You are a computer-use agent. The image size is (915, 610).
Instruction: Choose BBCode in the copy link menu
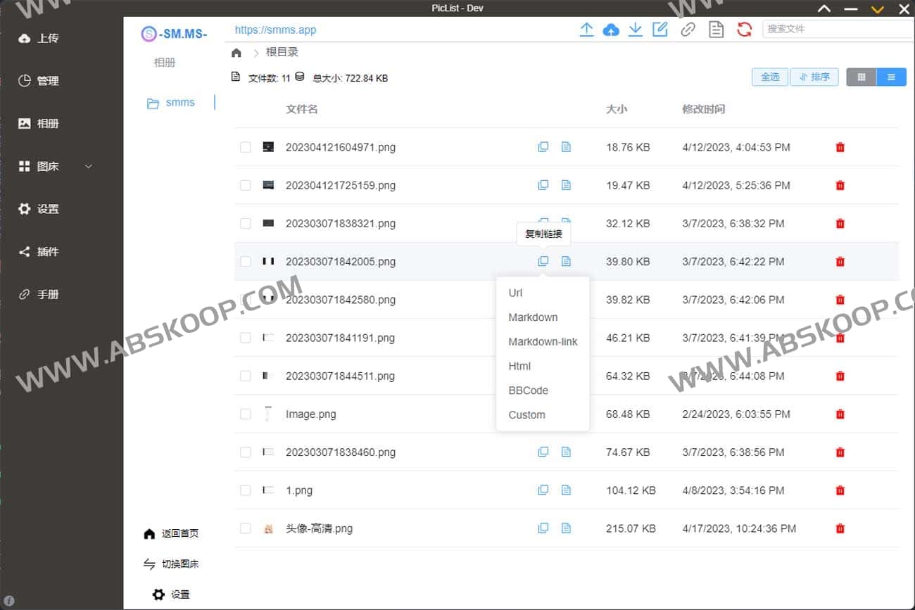pos(528,390)
